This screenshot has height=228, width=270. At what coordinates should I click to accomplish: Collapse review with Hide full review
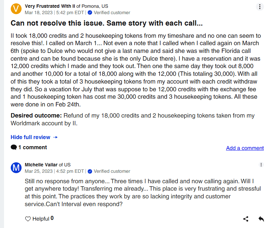point(30,137)
